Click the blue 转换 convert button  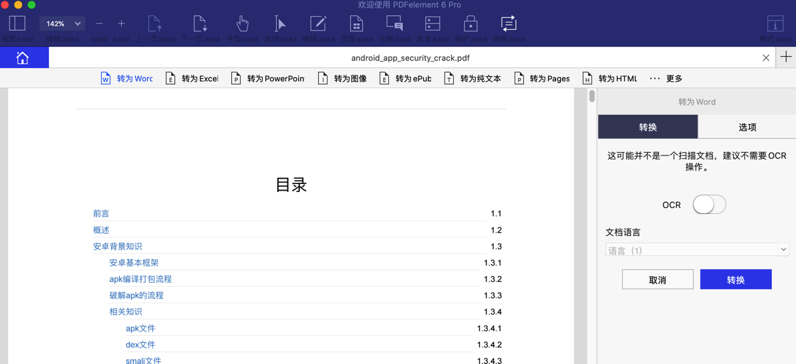pyautogui.click(x=736, y=279)
